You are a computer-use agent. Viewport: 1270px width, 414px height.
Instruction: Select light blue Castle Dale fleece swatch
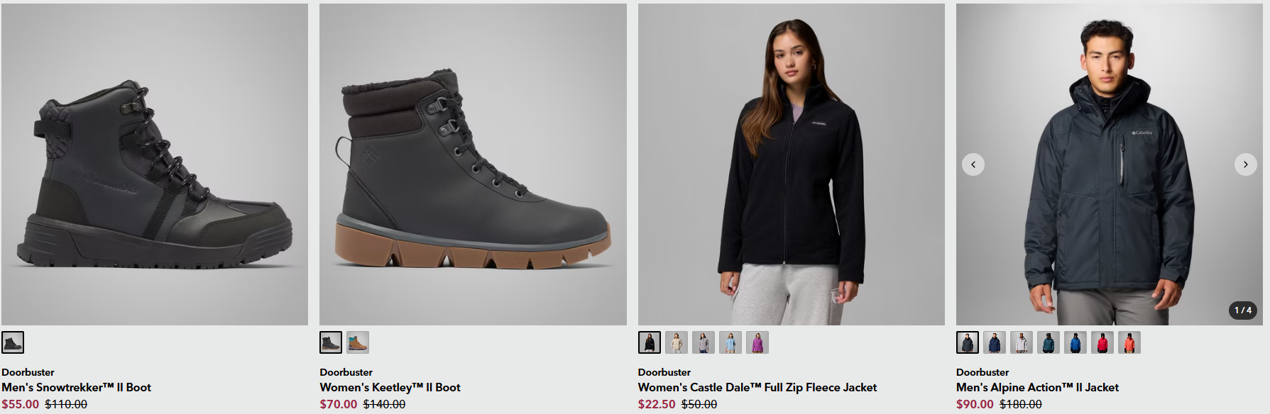click(x=730, y=342)
